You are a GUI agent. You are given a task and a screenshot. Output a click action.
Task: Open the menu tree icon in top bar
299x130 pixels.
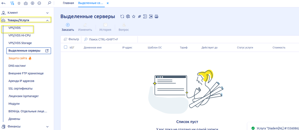tap(12, 3)
